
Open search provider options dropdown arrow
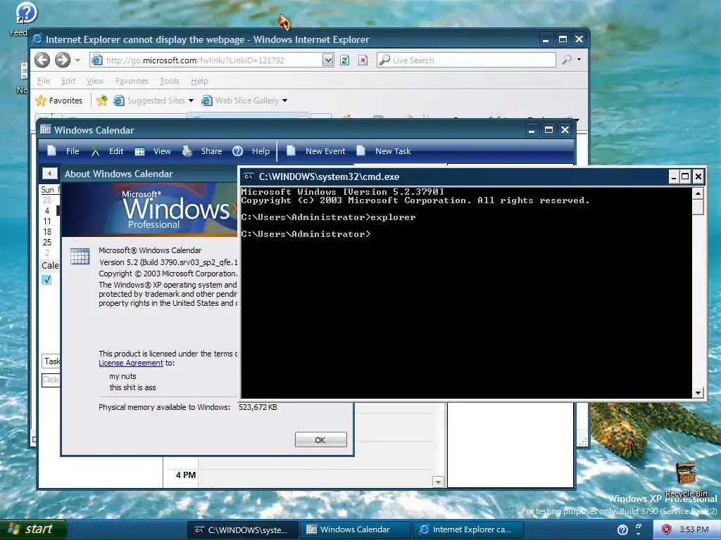[x=579, y=60]
